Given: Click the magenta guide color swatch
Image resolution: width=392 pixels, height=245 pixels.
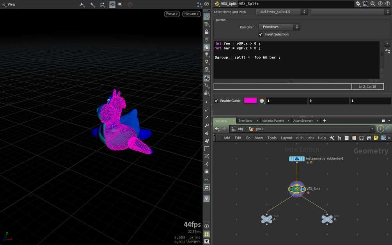Looking at the screenshot, I should [x=250, y=101].
